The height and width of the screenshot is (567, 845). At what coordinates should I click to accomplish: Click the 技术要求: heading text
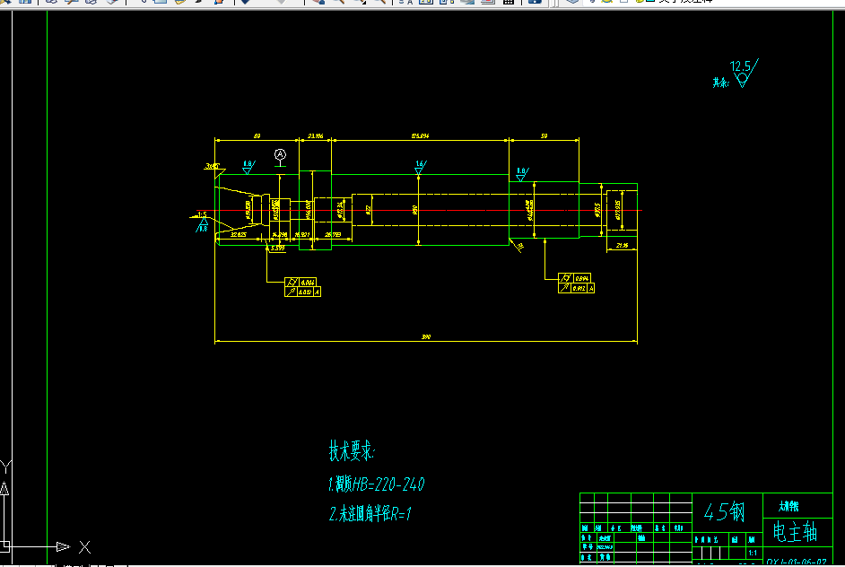[x=352, y=450]
